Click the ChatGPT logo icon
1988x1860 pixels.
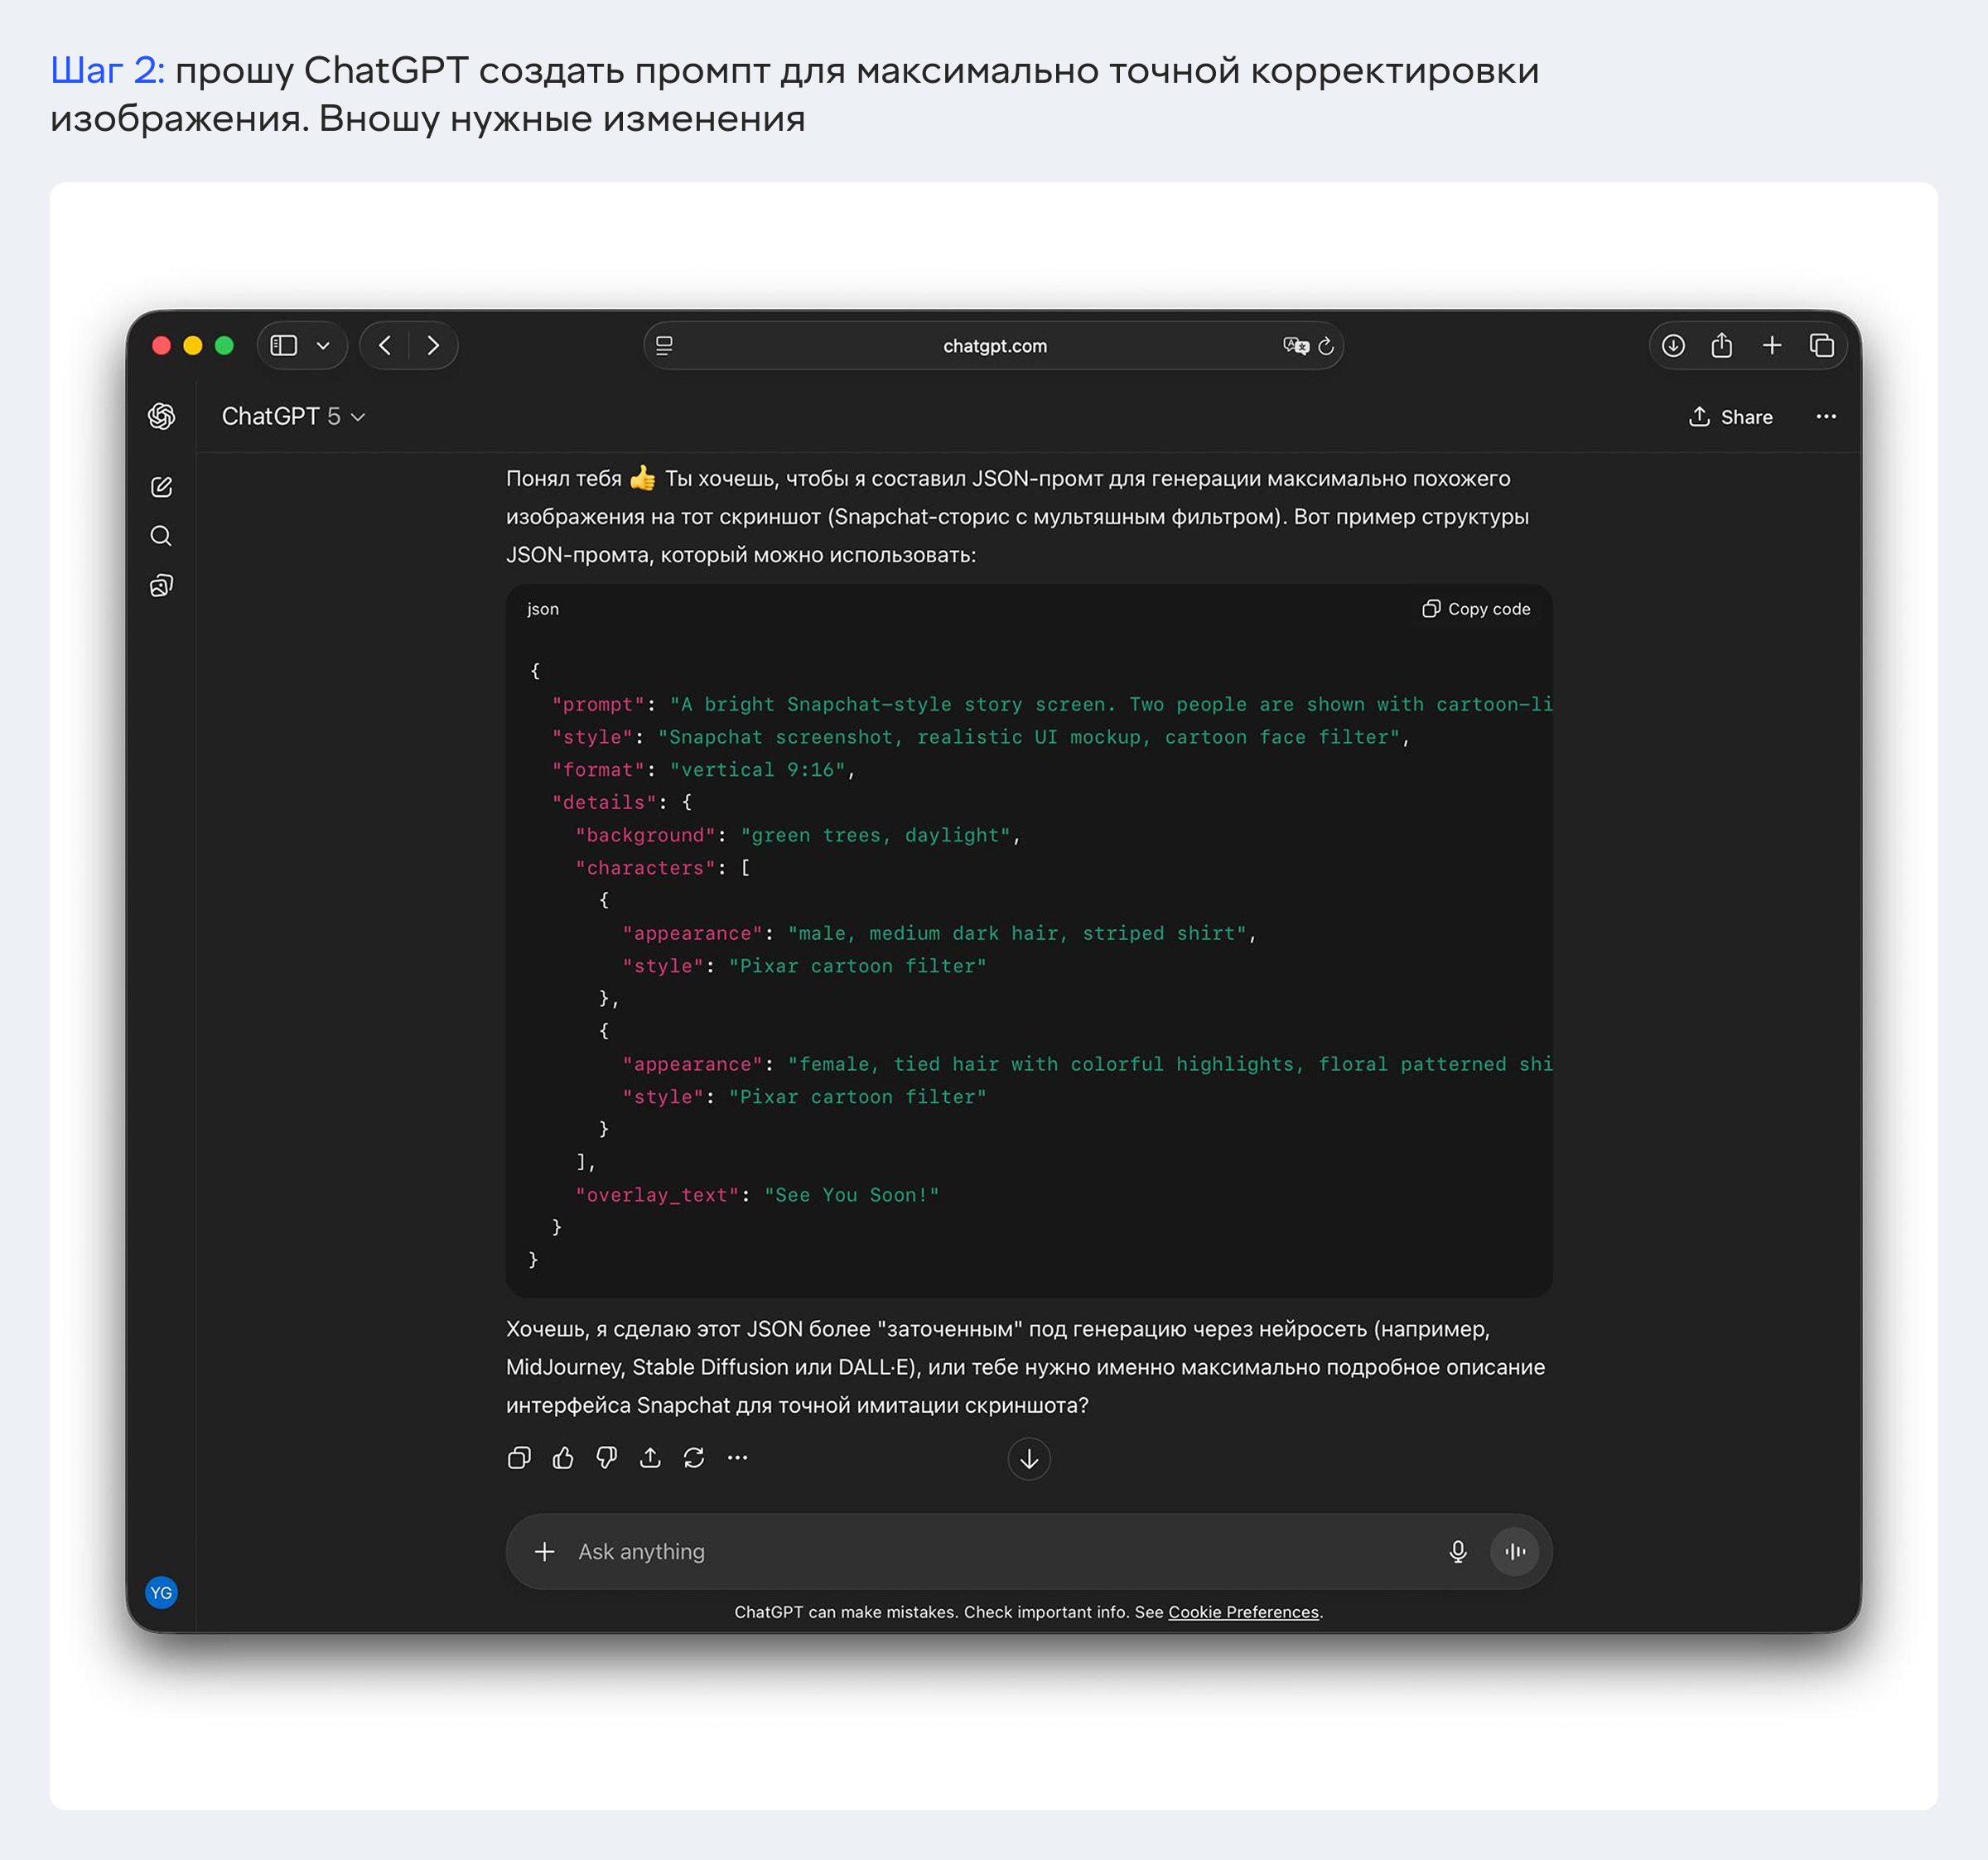pos(161,416)
